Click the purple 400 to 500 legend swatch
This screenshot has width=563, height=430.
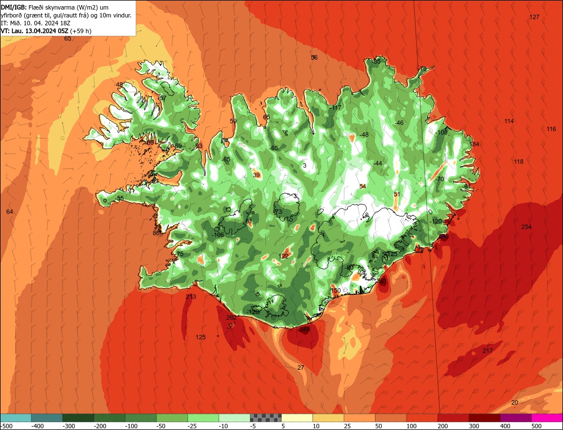pos(516,418)
